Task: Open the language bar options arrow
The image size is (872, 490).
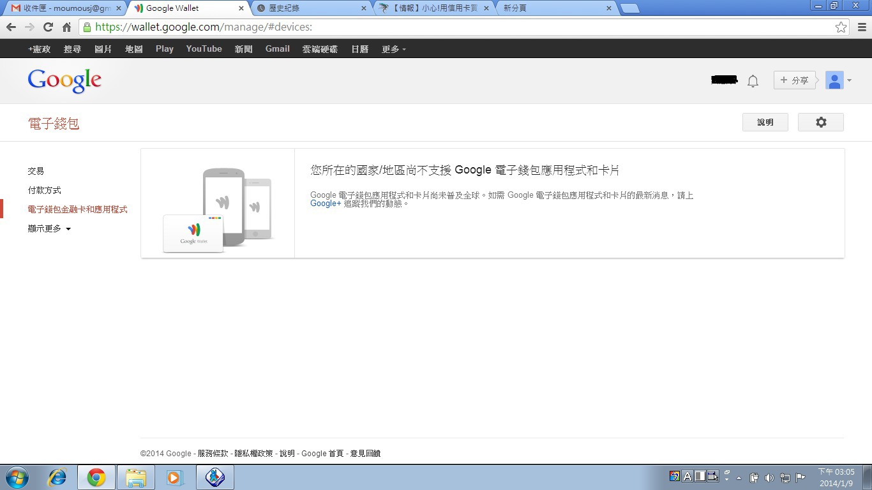Action: point(727,479)
